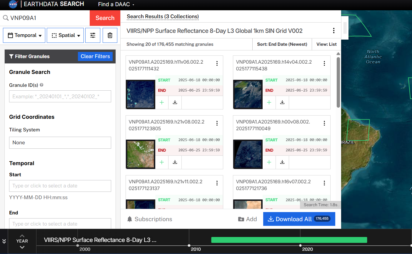Open more actions for h21v11 granule
The image size is (412, 254).
217,183
